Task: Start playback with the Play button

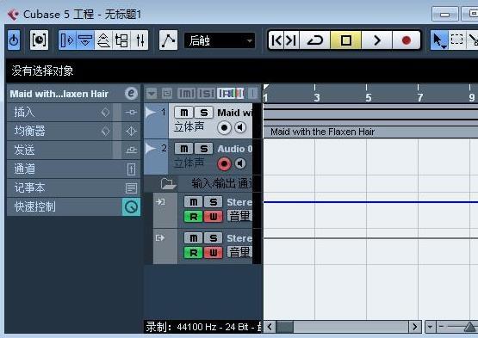Action: click(376, 40)
